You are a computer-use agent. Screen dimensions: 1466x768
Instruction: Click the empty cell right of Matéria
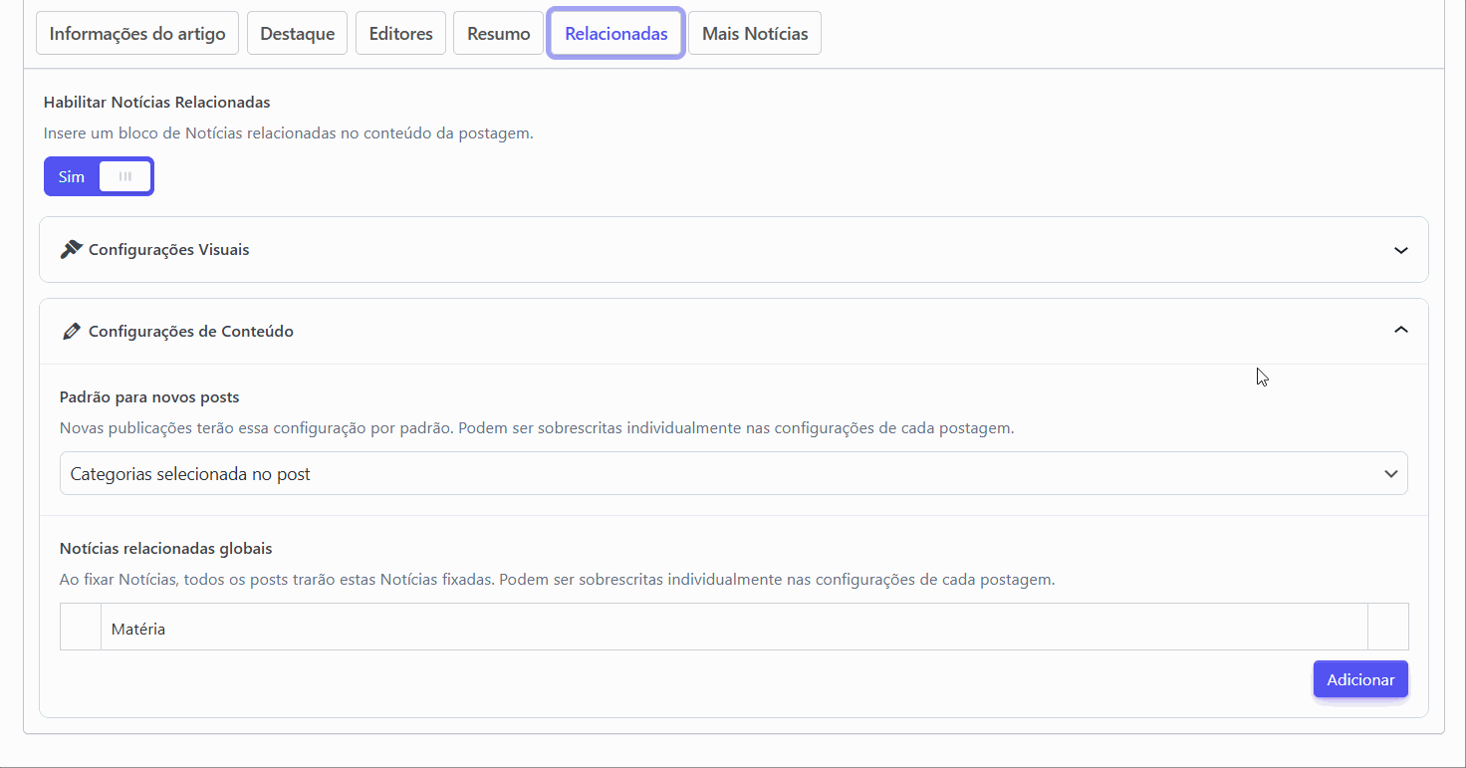1387,628
